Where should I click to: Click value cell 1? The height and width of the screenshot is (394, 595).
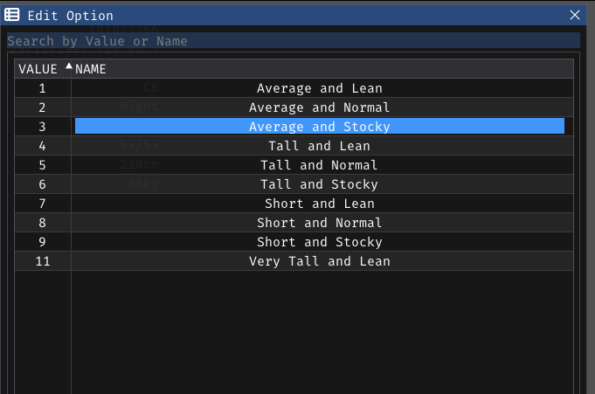click(x=43, y=88)
